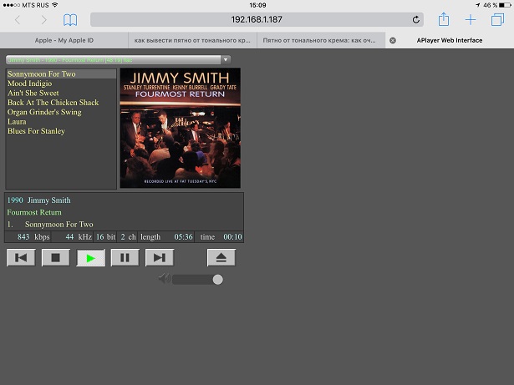
Task: Tap the battery indicator in status bar
Action: 505,5
